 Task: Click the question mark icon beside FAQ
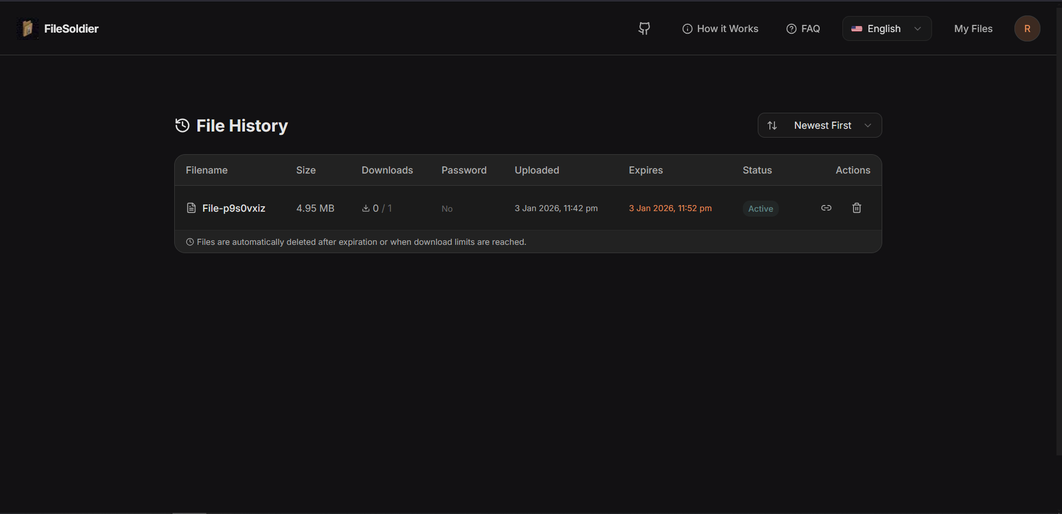791,29
